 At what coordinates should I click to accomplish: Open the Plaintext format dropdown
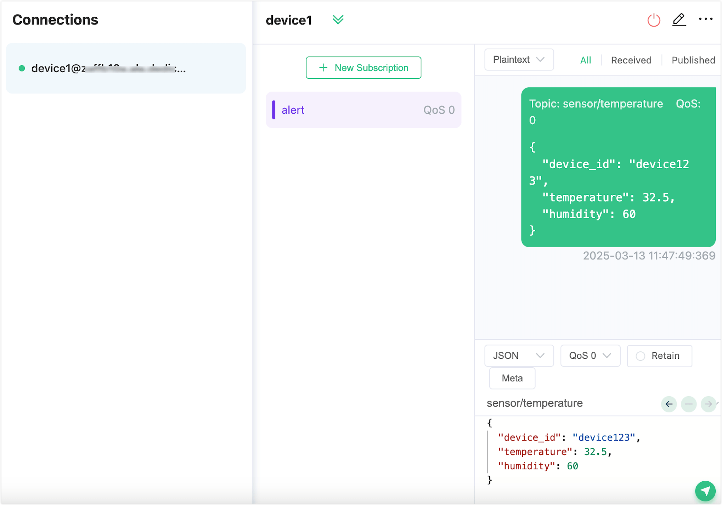coord(519,59)
